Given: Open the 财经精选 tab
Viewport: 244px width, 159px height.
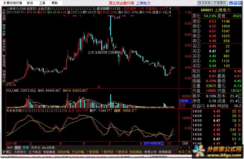Looking at the screenshot, I should click(x=136, y=152).
